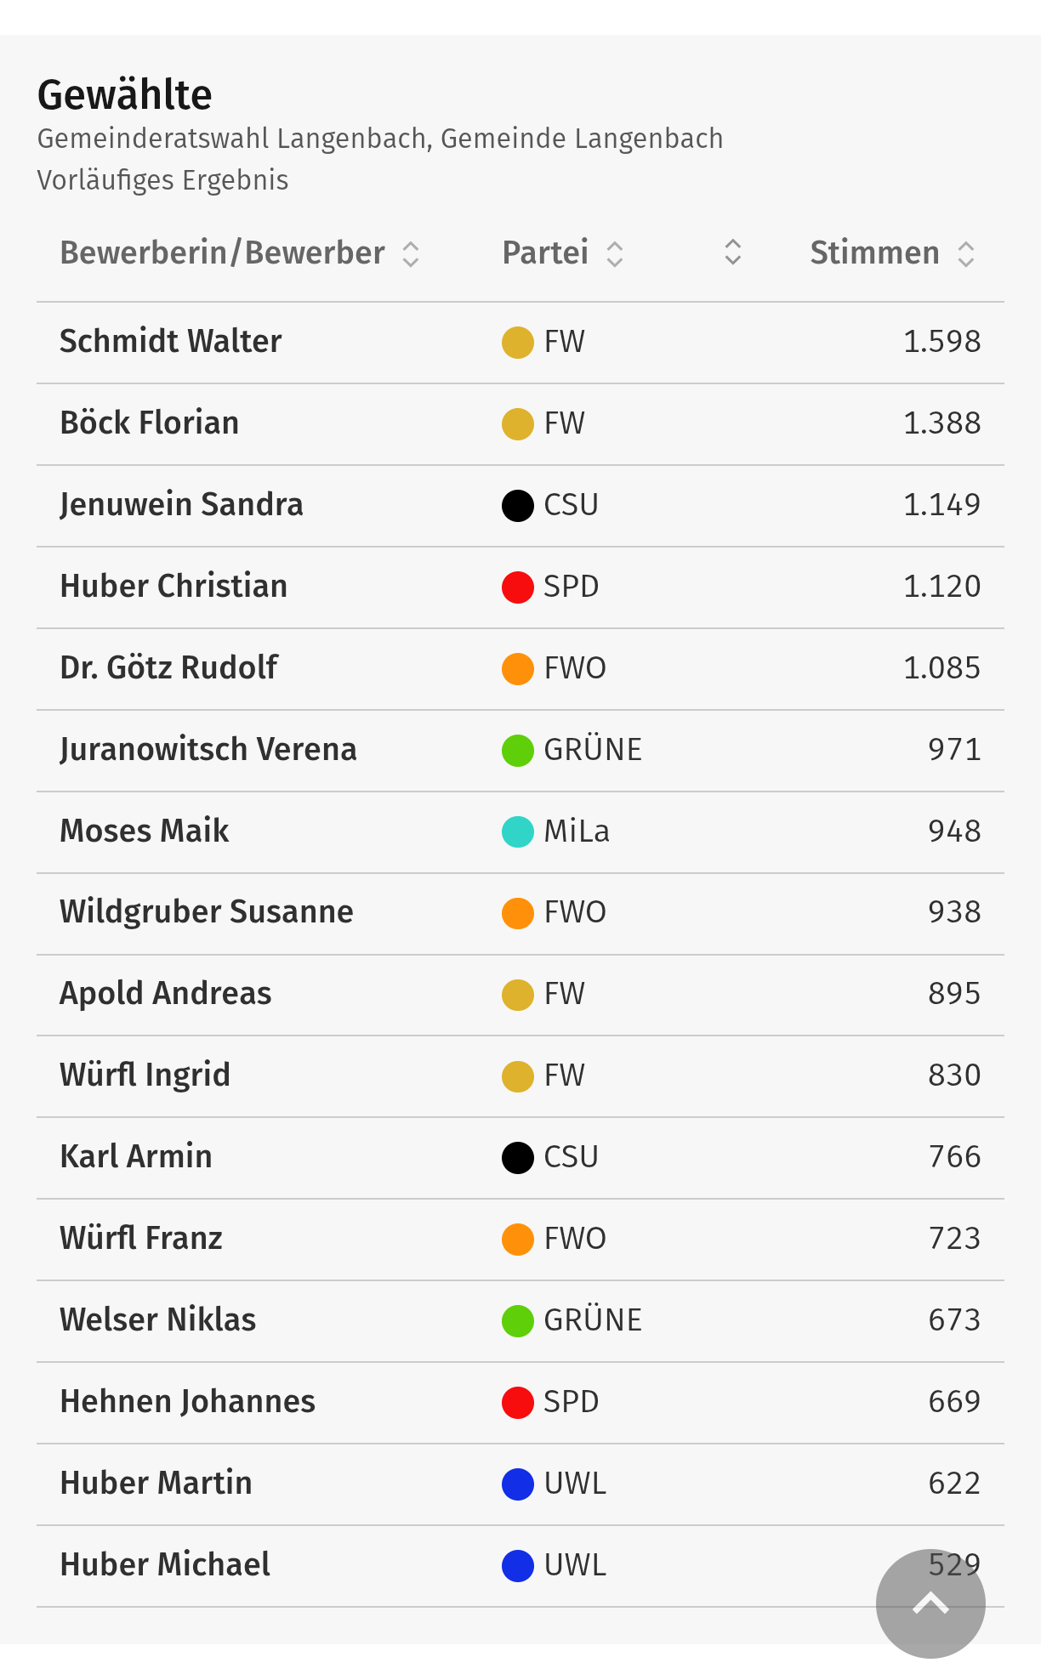Select candidate Moses Maik
Screen dimensions: 1041x1674
[x=145, y=831]
